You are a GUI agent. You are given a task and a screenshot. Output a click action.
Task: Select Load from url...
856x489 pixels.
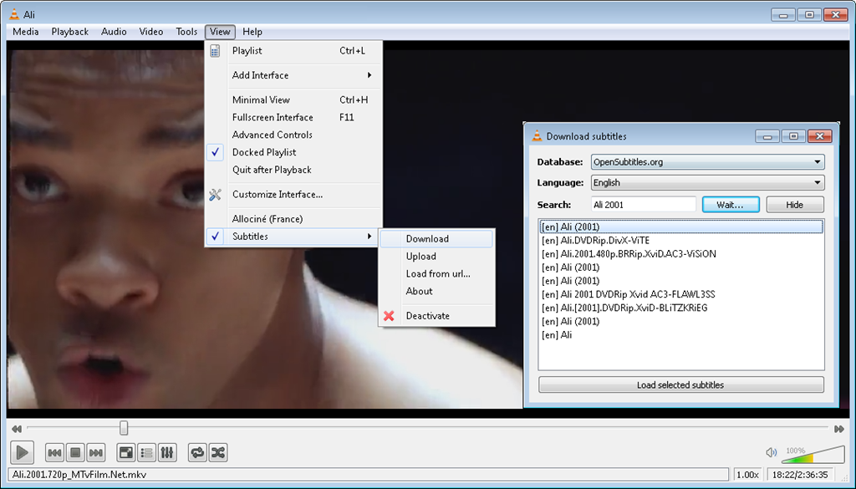tap(436, 274)
